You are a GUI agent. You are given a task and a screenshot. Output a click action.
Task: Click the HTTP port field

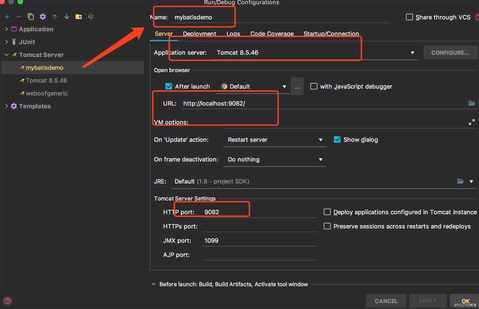click(x=259, y=212)
